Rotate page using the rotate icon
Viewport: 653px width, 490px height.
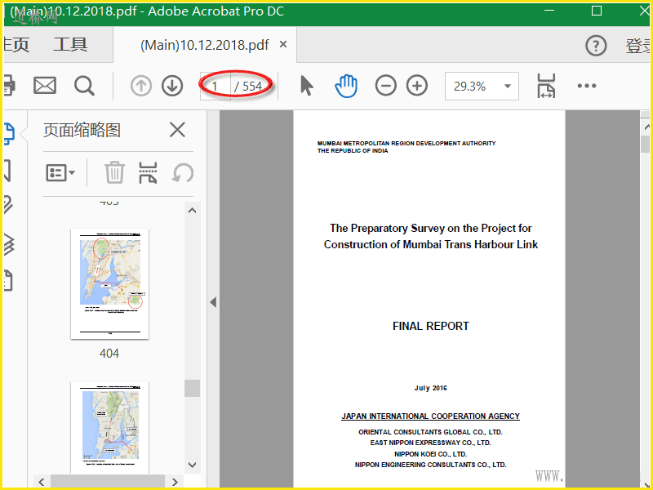(183, 172)
